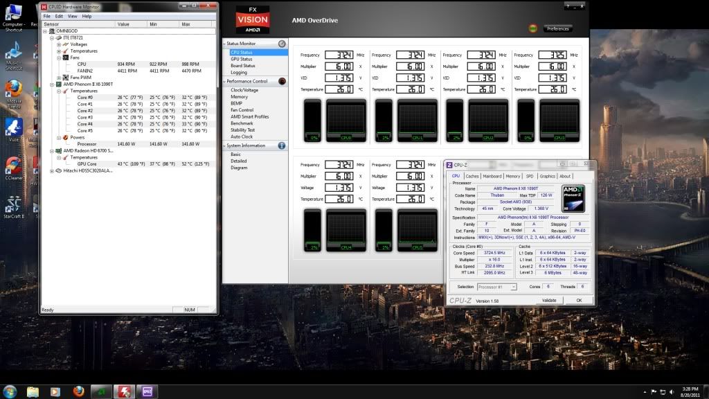709x399 pixels.
Task: Collapse the OMNIGOD tree node
Action: tap(45, 31)
